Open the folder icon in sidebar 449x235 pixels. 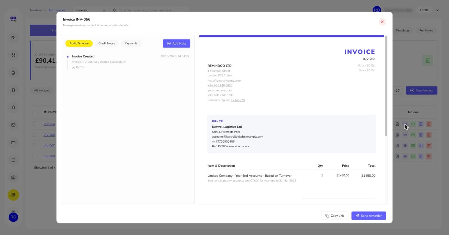click(x=13, y=143)
